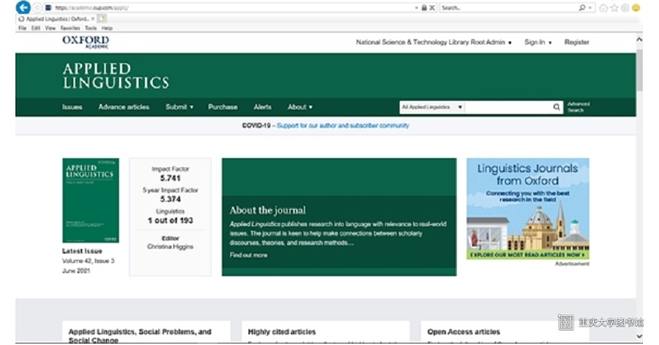Close the Applied Linguistics browser tab
Screen dimensions: 659x345
click(x=93, y=19)
